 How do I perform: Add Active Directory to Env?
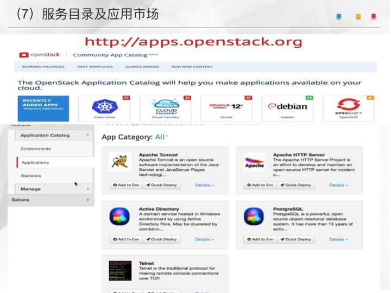[126, 239]
